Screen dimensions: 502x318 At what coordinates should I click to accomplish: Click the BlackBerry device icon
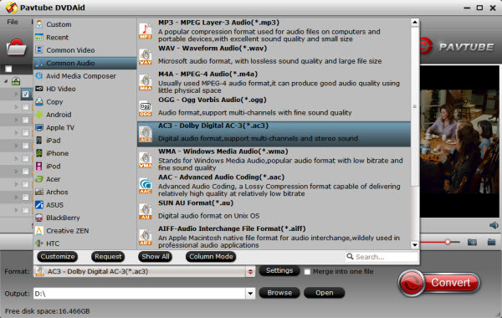point(39,218)
